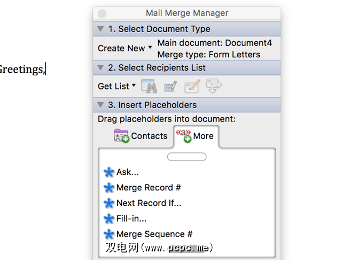The image size is (342, 260).
Task: Click the star icon beside Merge Sequence #
Action: tap(109, 234)
